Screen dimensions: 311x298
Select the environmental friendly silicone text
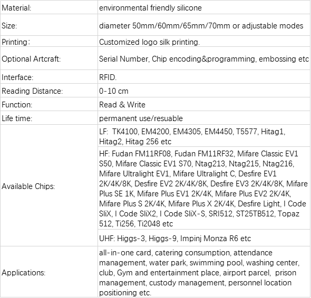(x=150, y=8)
